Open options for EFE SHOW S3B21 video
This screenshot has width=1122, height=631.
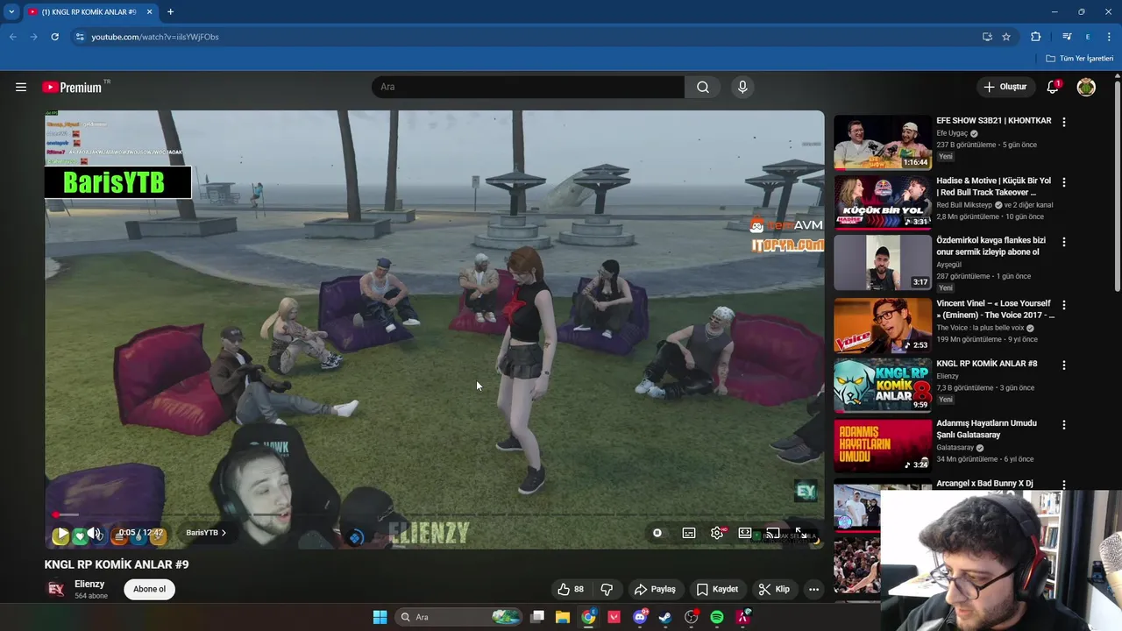tap(1064, 122)
